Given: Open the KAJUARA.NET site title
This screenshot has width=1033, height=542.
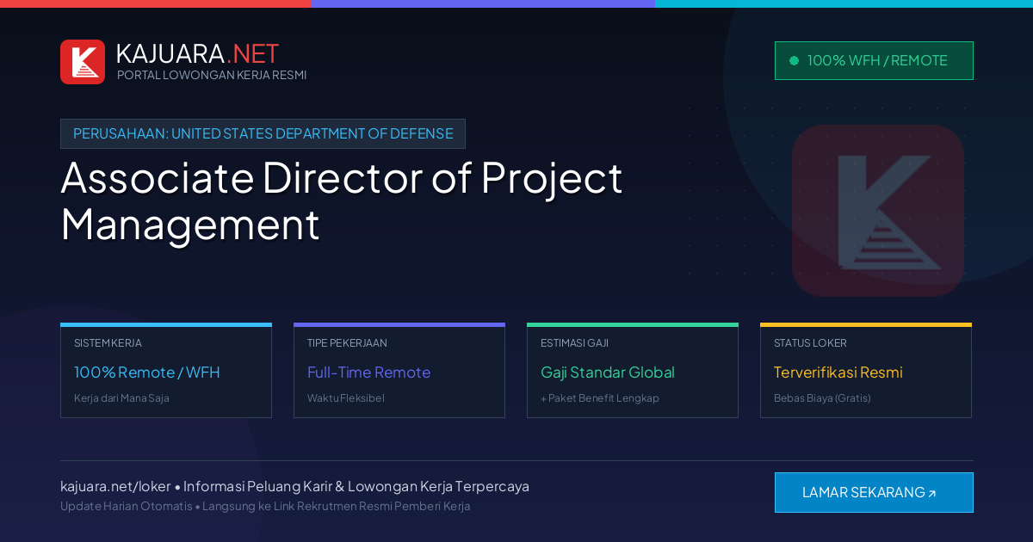Looking at the screenshot, I should (197, 53).
